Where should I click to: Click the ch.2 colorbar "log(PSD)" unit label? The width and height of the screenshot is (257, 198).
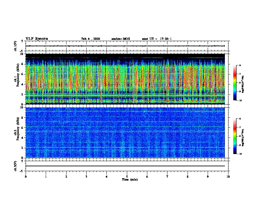coord(243,137)
